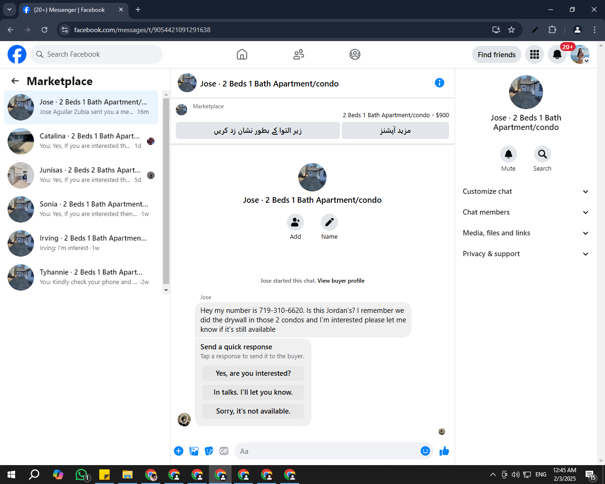Click Jose's message with the phone number
This screenshot has width=605, height=484.
point(303,320)
